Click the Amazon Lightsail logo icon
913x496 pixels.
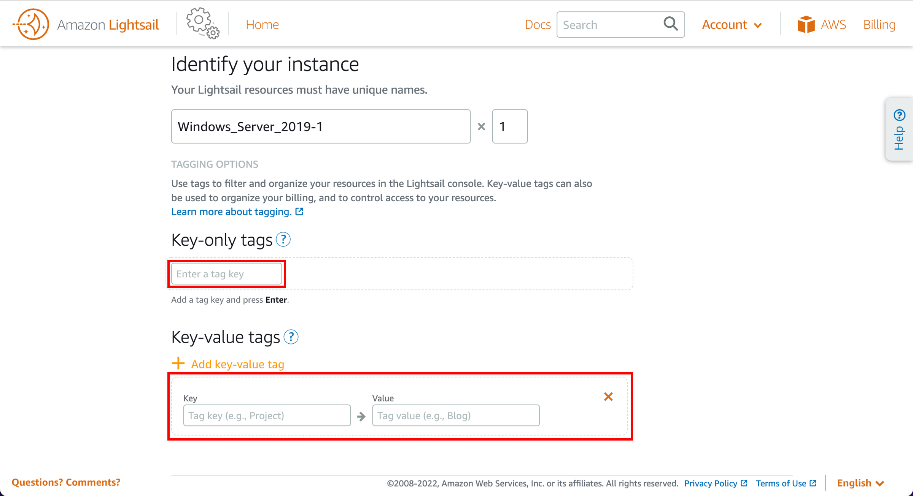pos(31,24)
